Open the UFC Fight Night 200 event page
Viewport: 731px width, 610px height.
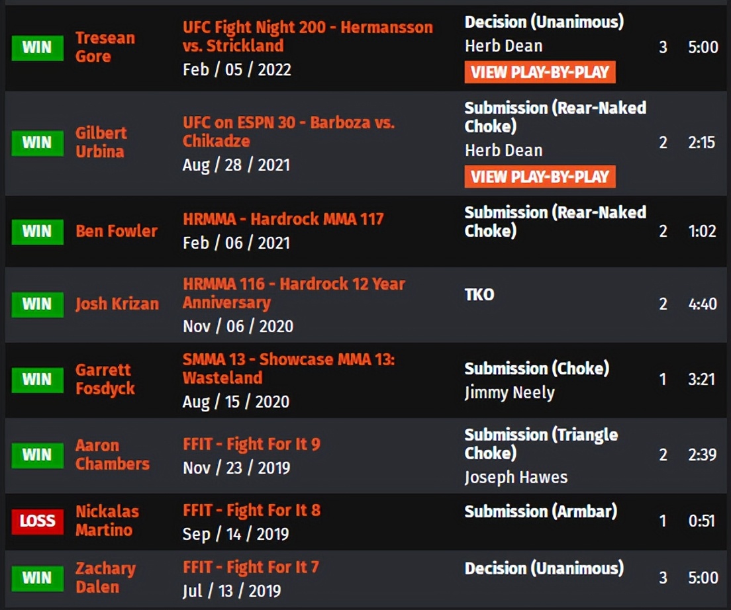tap(307, 36)
